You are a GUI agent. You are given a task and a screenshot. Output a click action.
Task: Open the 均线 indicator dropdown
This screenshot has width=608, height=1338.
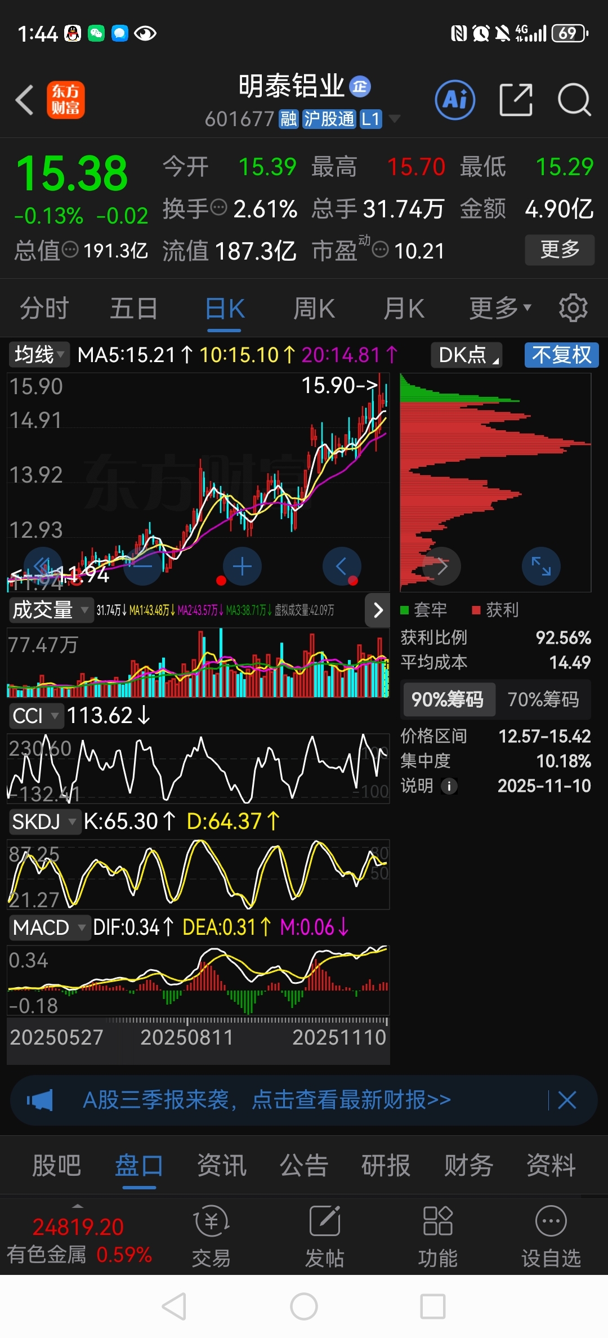pos(39,355)
